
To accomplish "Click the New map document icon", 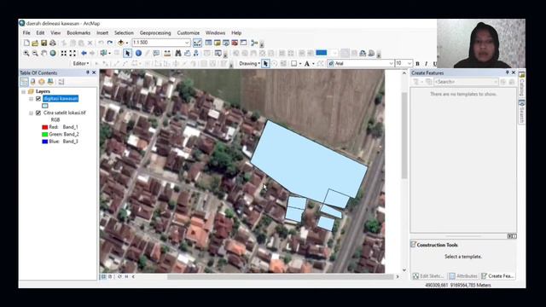I will [x=26, y=43].
